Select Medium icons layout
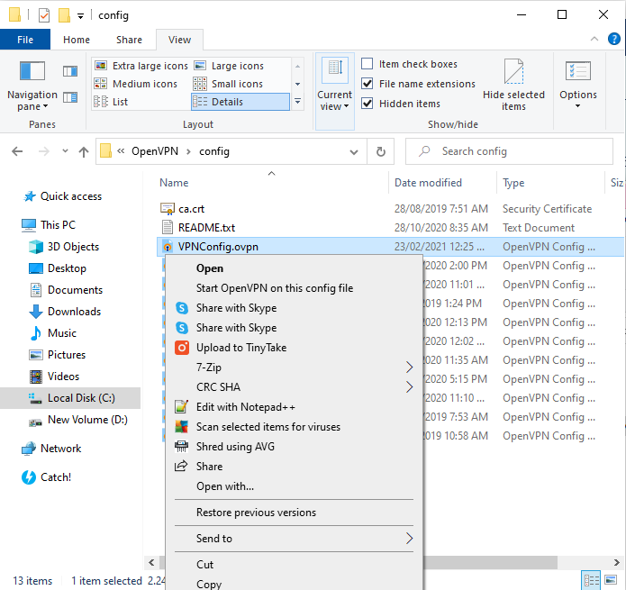 point(136,84)
